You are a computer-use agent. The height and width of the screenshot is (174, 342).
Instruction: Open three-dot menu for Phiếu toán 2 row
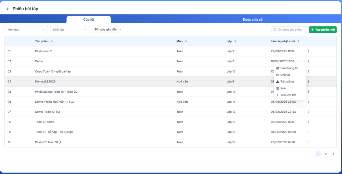[309, 51]
